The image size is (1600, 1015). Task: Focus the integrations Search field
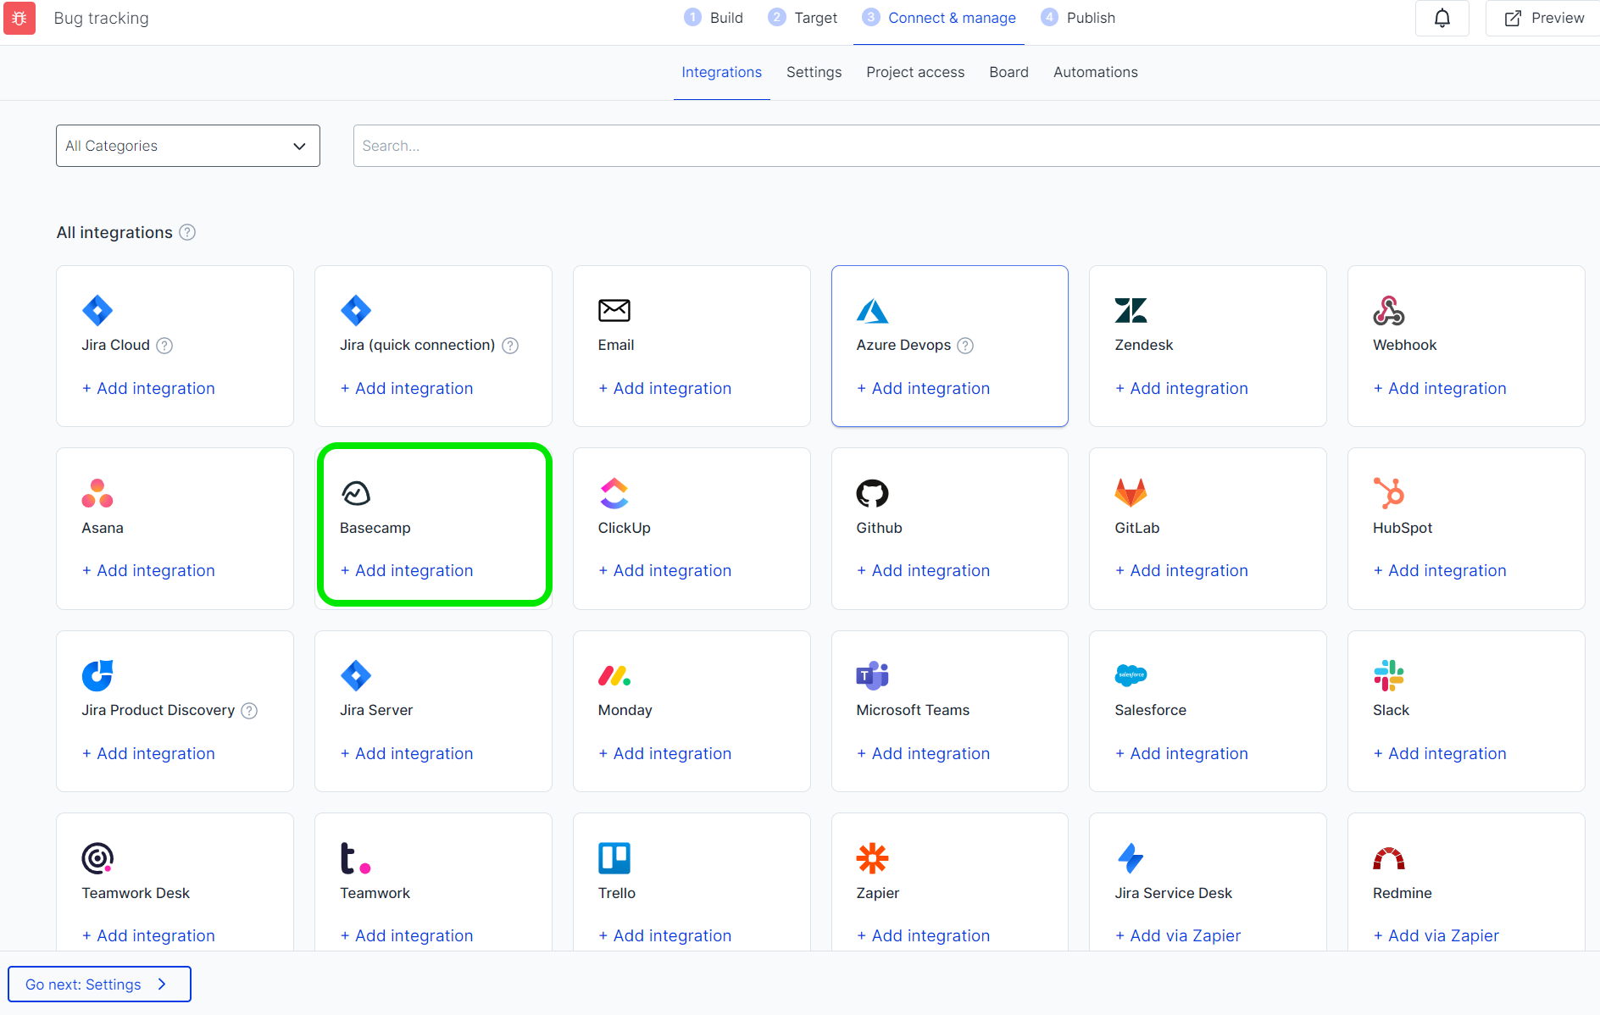tap(976, 146)
